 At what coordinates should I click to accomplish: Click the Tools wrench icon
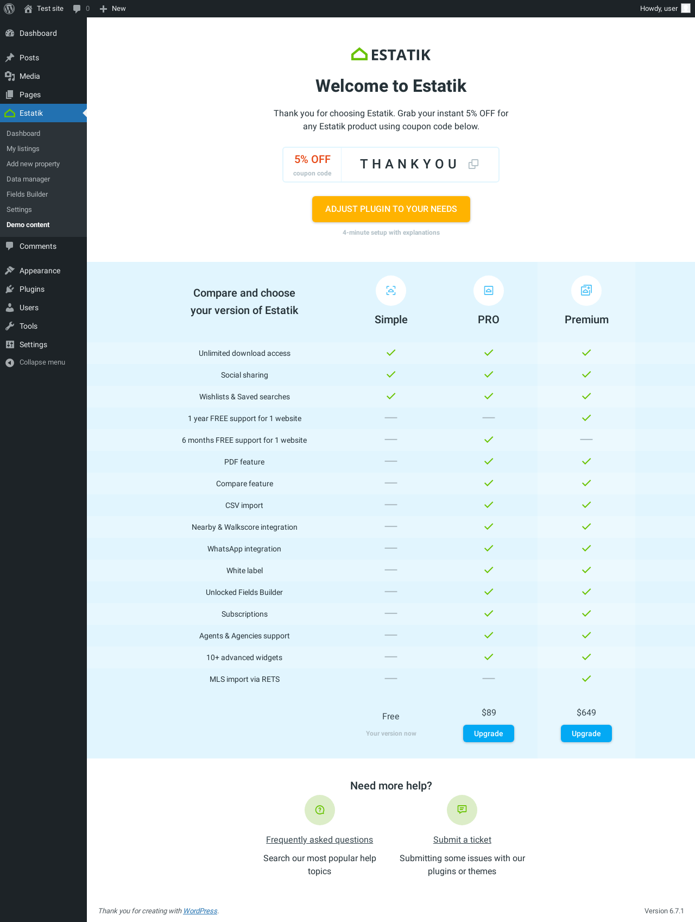(10, 326)
